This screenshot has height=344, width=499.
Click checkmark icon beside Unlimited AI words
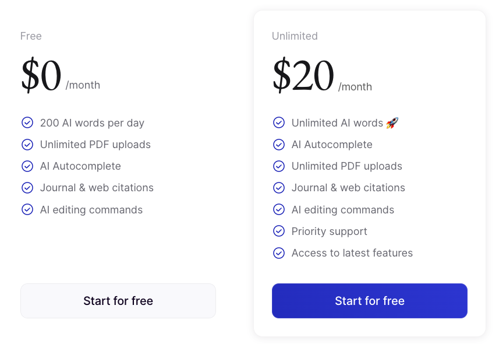tap(279, 122)
